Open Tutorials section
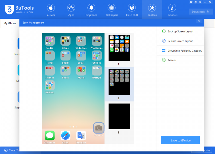Image resolution: width=215 pixels, height=154 pixels. (x=172, y=10)
